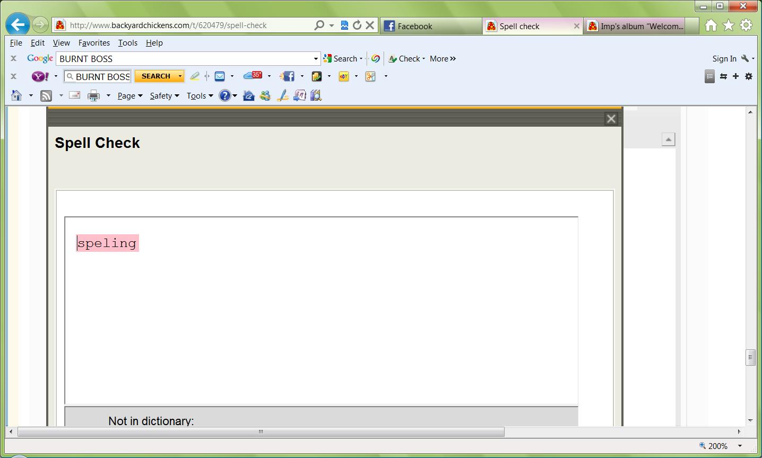Open the Favorites menu
The height and width of the screenshot is (458, 762).
94,43
